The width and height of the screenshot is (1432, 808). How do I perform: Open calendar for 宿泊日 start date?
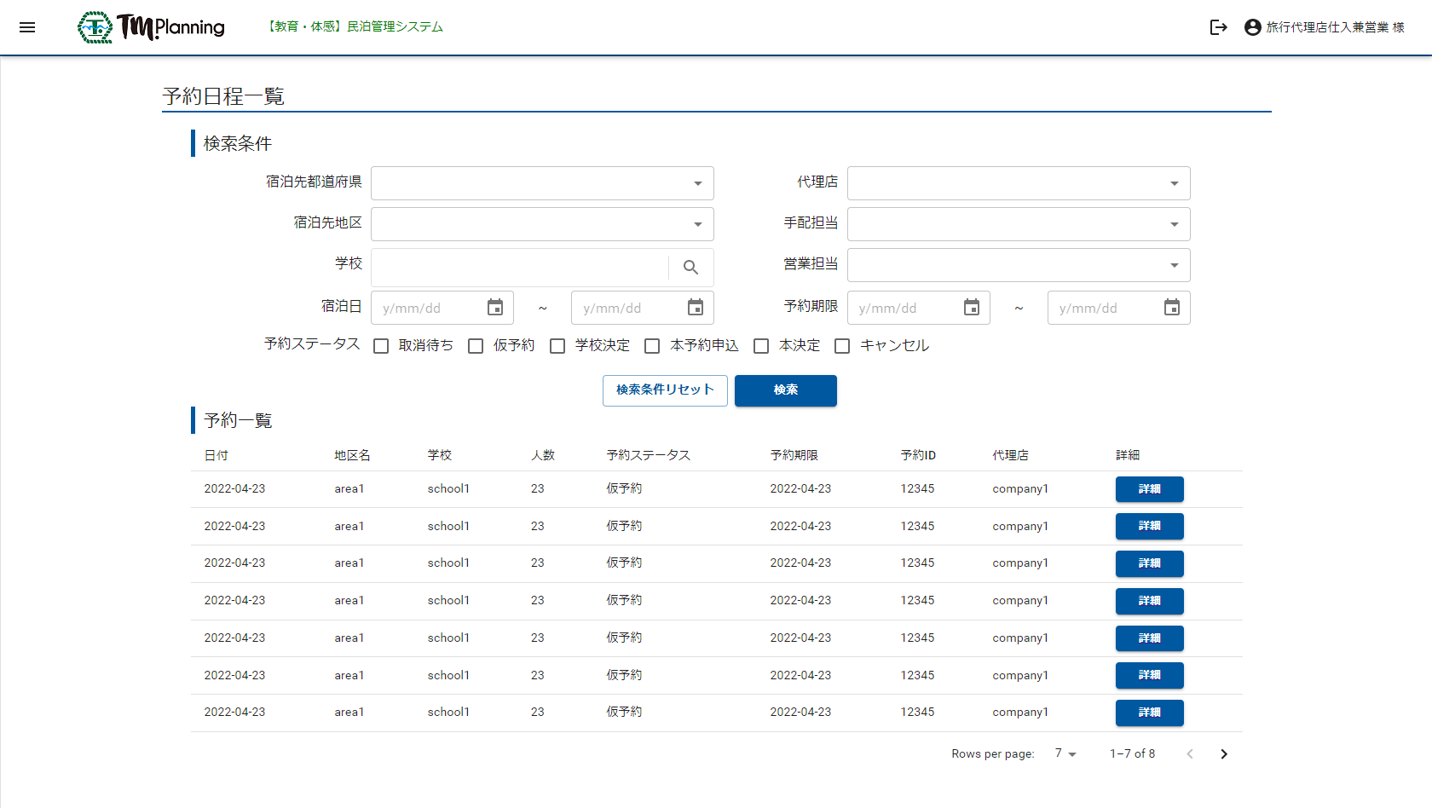[x=495, y=308]
